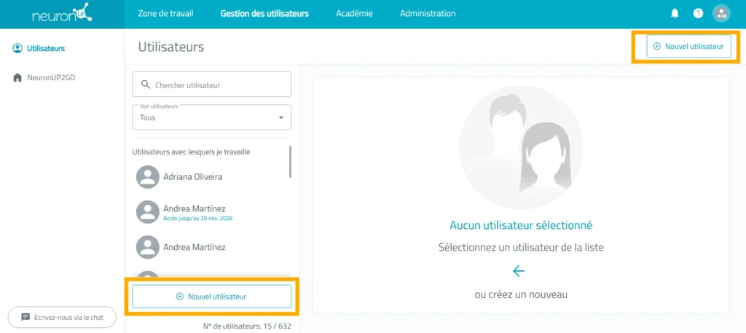Open the help question mark icon
The width and height of the screenshot is (746, 333).
pos(698,14)
